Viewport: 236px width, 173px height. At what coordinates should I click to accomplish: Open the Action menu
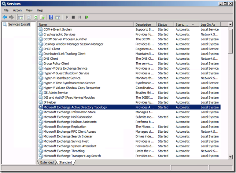point(17,10)
